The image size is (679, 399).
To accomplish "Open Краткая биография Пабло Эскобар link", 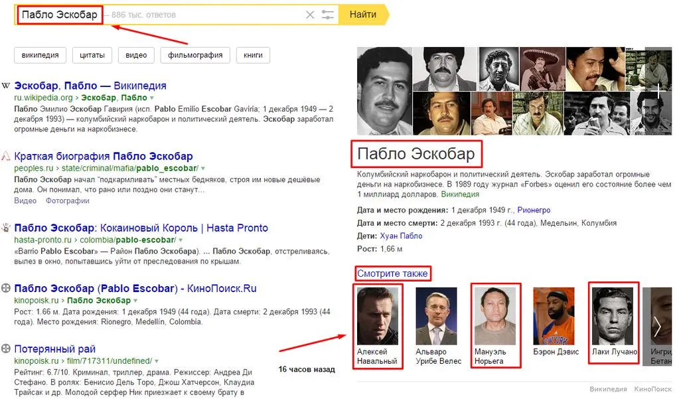I will point(104,156).
